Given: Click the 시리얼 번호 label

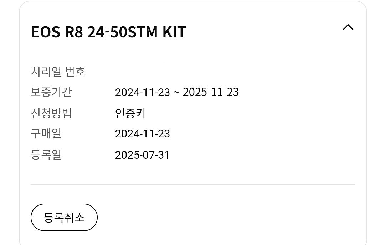Looking at the screenshot, I should pyautogui.click(x=58, y=71).
